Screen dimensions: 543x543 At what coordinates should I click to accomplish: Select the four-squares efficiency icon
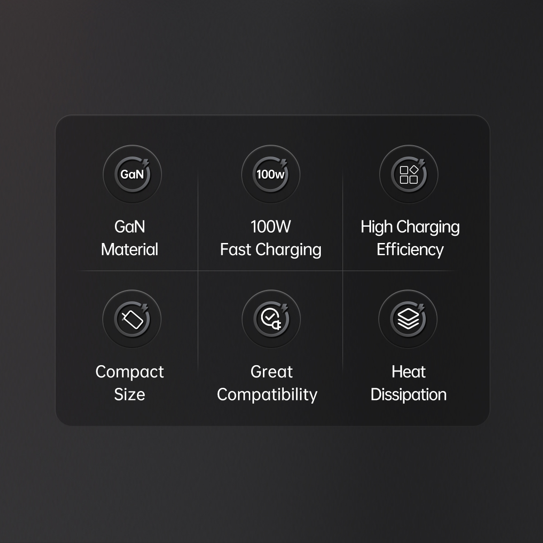409,174
